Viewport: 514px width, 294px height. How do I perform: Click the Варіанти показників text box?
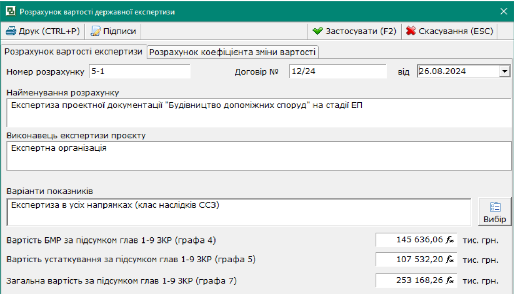click(x=239, y=212)
